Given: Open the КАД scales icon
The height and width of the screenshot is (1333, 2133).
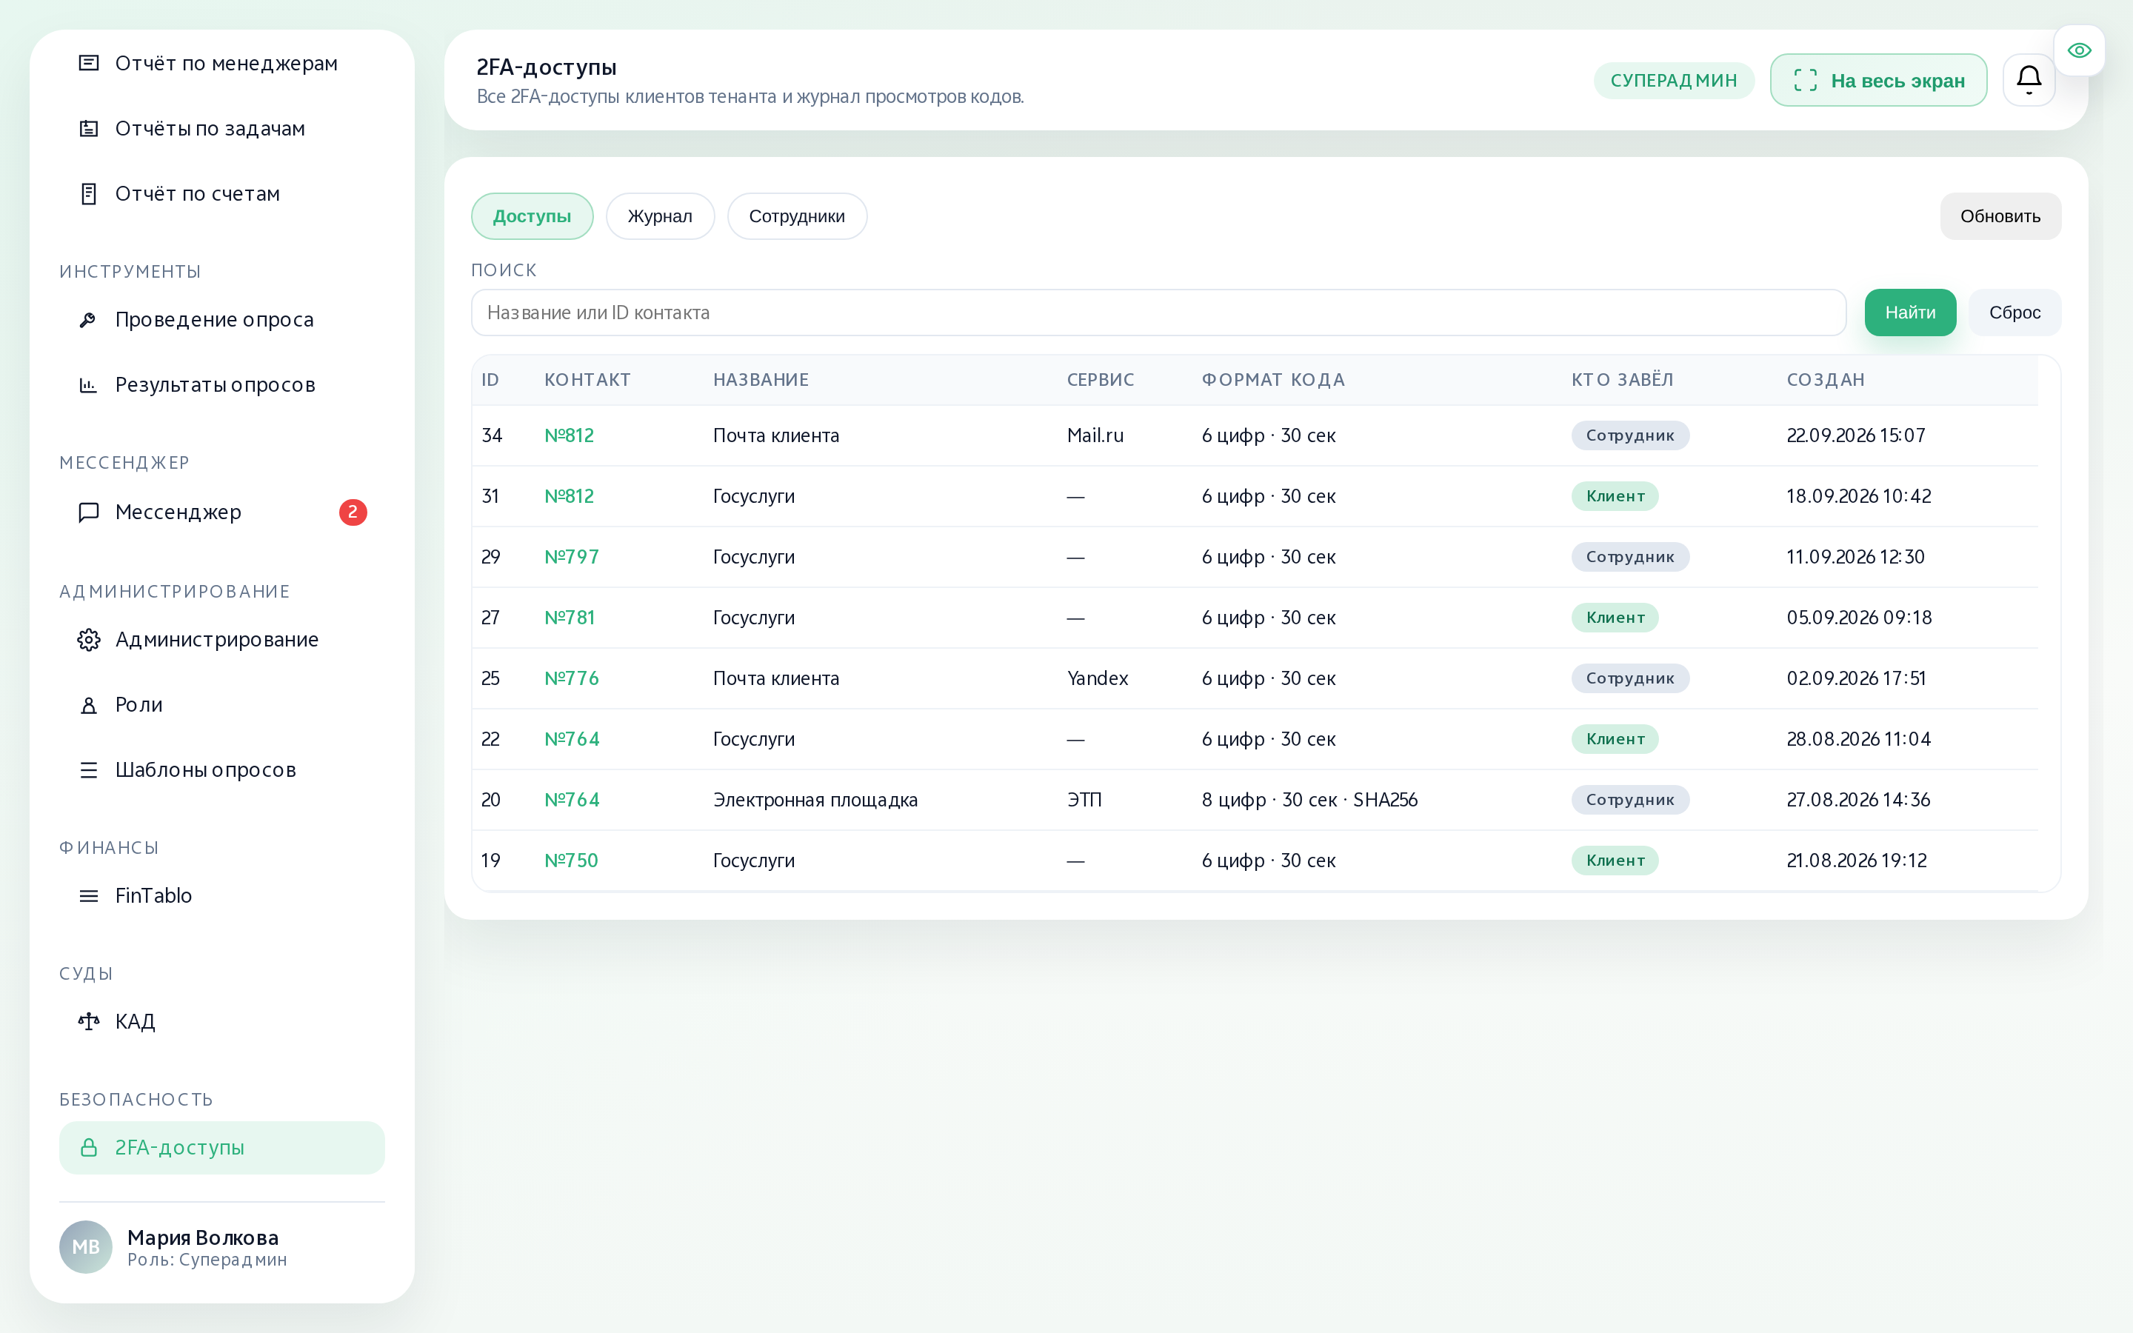Looking at the screenshot, I should [x=88, y=1021].
